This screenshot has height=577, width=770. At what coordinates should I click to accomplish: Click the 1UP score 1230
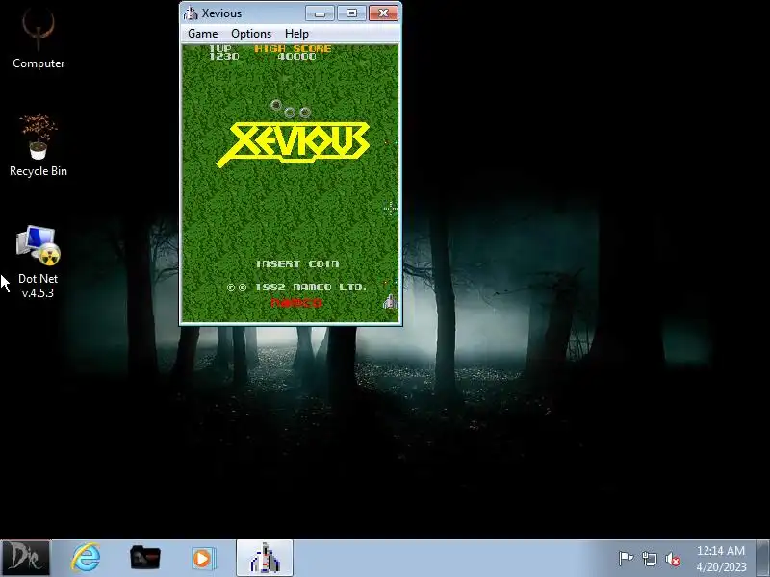coord(224,57)
